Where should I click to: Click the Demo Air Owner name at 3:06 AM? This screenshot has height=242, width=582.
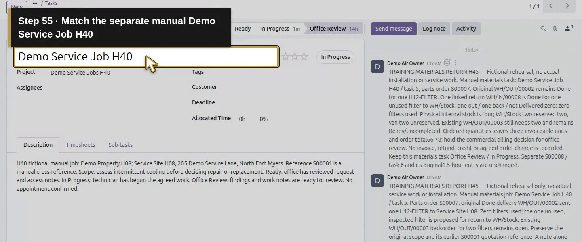pyautogui.click(x=405, y=177)
